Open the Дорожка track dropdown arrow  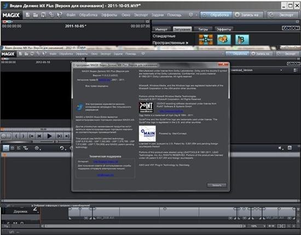coord(38,213)
